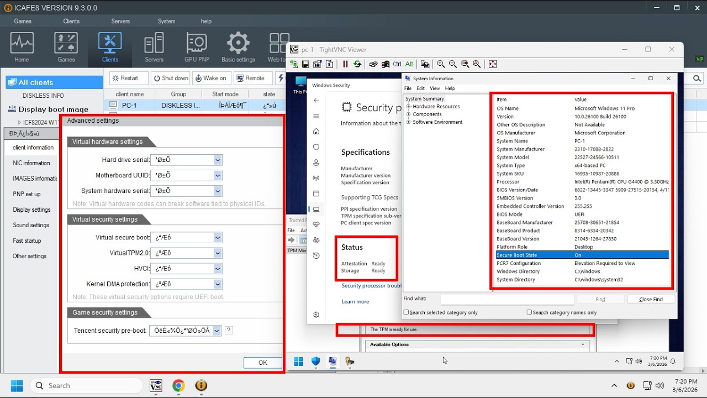Open the Servers toolbar icon
This screenshot has height=398, width=707.
click(x=154, y=47)
